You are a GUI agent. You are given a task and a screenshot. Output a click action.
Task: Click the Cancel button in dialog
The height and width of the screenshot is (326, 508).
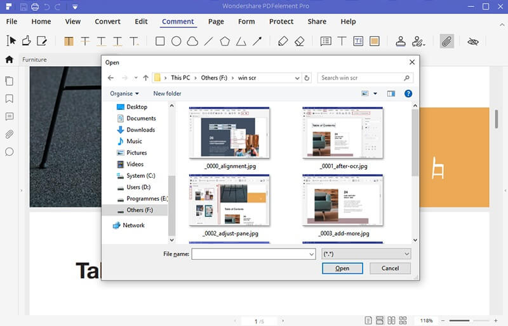390,268
